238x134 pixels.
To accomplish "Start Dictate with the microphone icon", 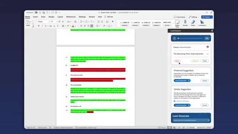I will coord(185,23).
